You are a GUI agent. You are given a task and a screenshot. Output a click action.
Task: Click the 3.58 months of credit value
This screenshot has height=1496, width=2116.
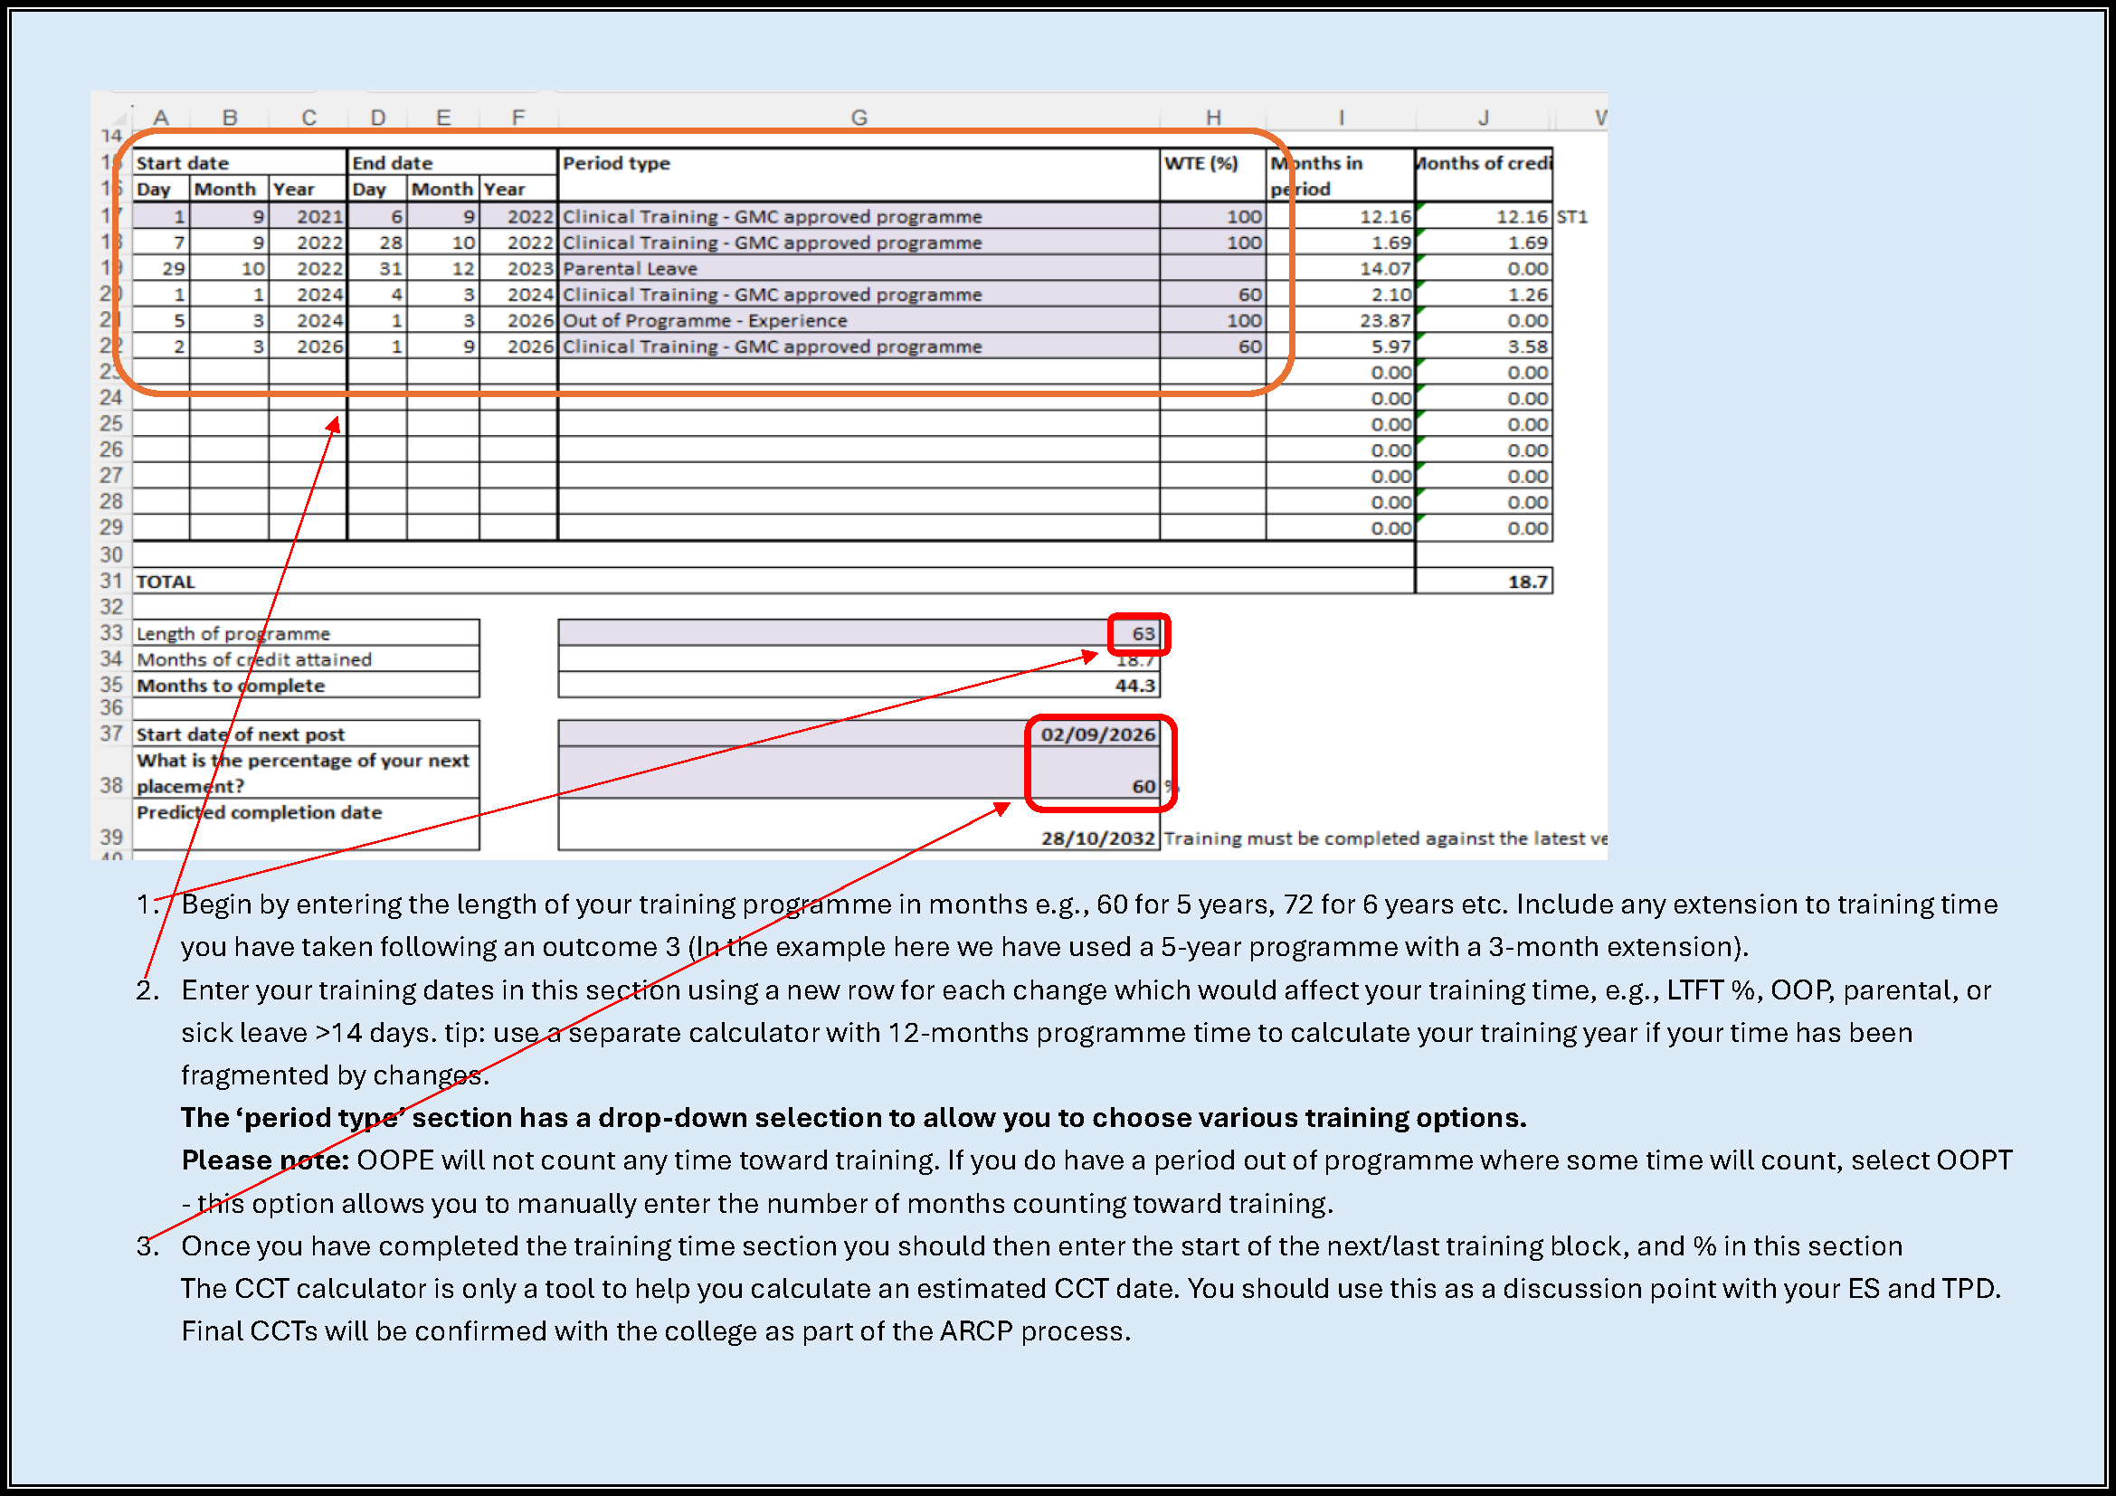pos(1484,346)
